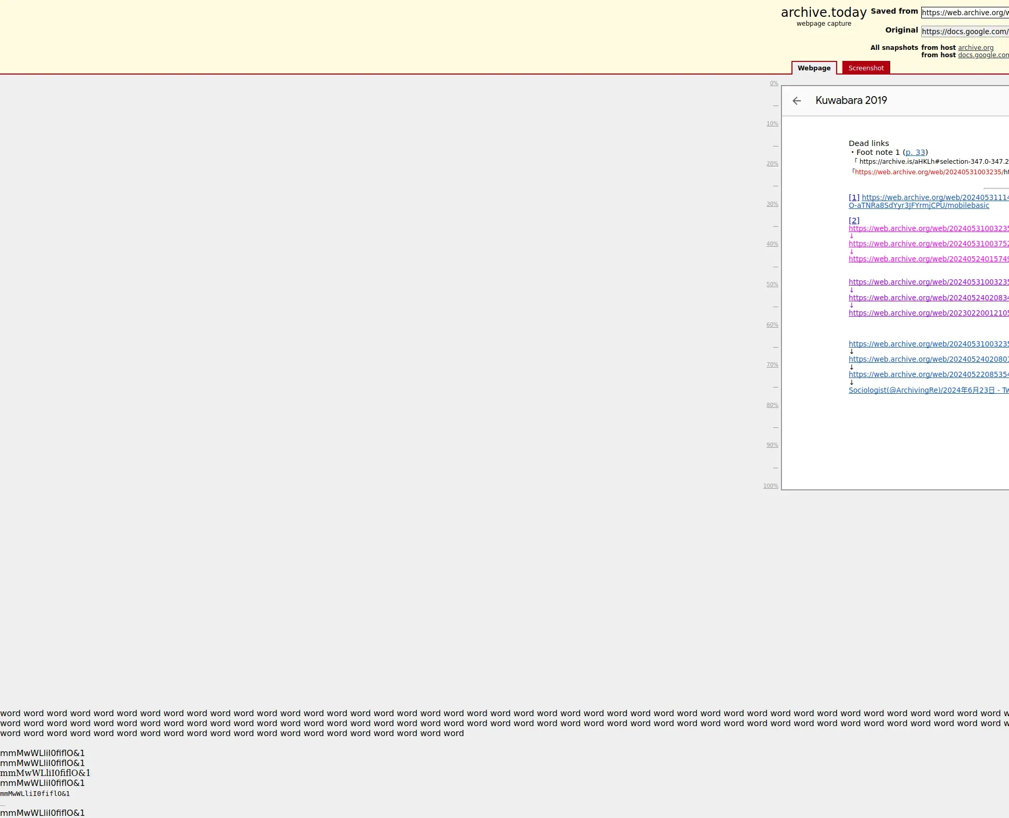Click the back arrow beside Kuwabara 2019
The image size is (1009, 818).
(797, 101)
